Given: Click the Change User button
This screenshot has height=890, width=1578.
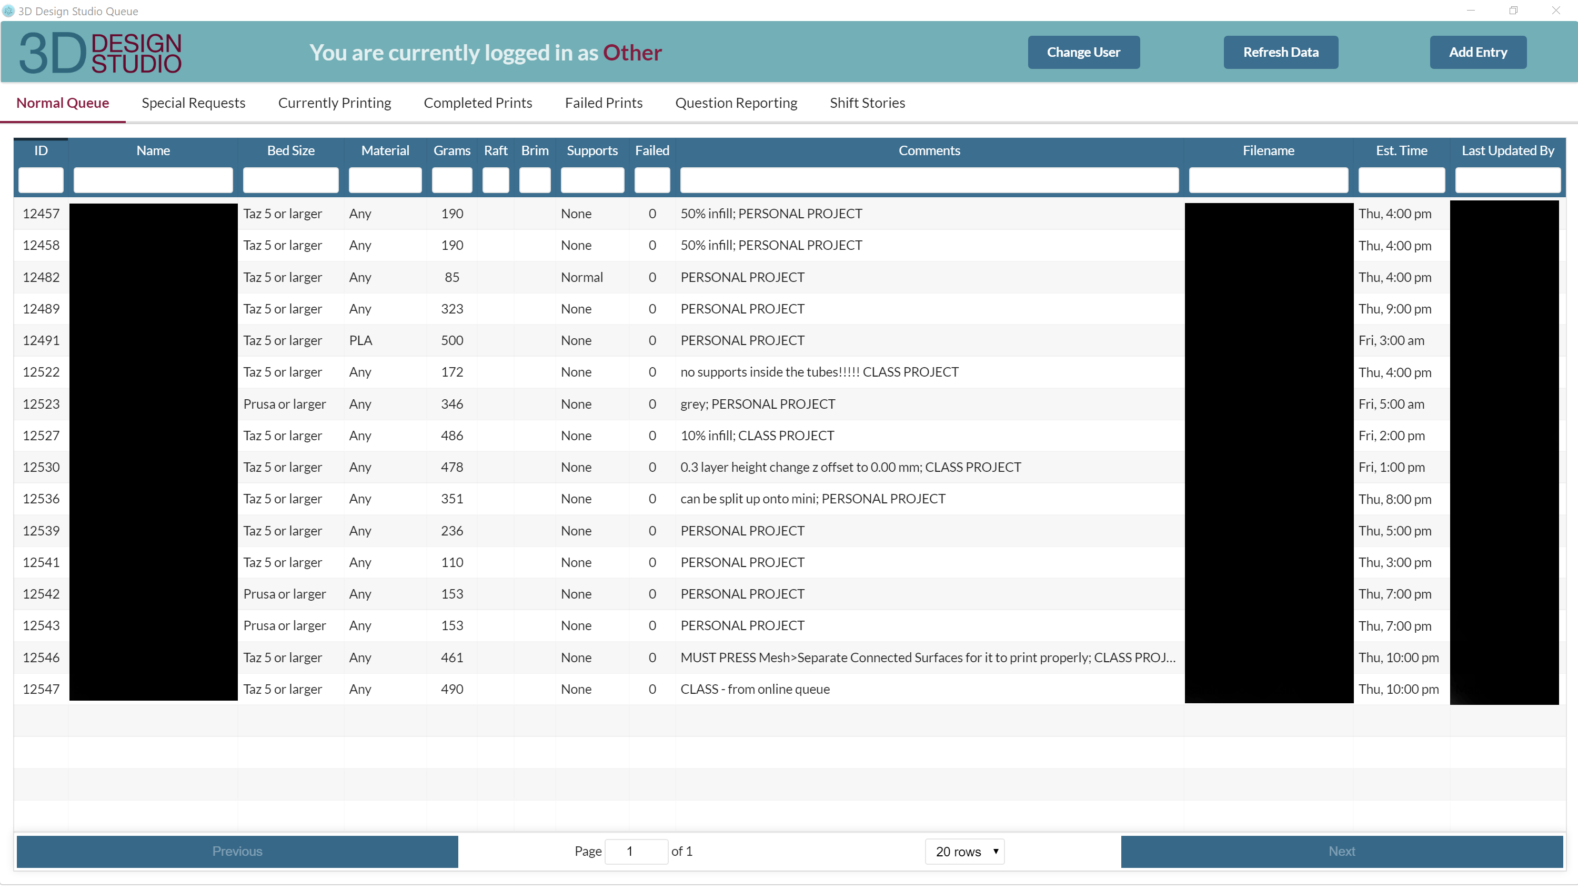Looking at the screenshot, I should (x=1083, y=52).
